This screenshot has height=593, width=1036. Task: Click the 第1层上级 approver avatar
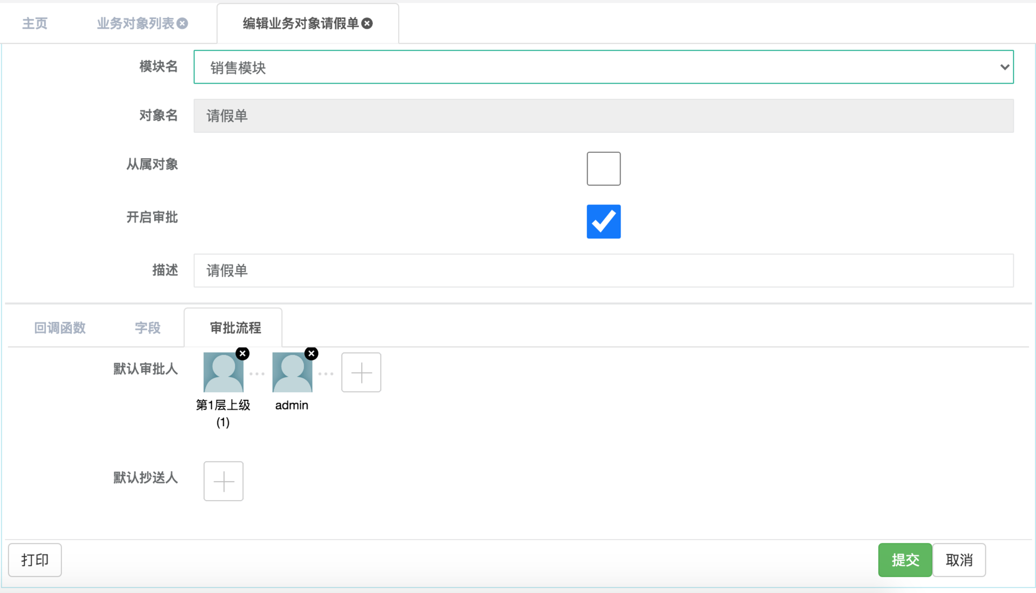[x=223, y=372]
